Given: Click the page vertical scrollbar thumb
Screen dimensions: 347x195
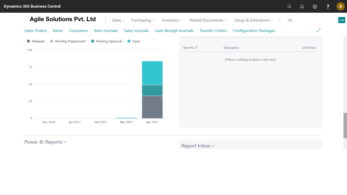Looking at the screenshot, I should (x=345, y=126).
